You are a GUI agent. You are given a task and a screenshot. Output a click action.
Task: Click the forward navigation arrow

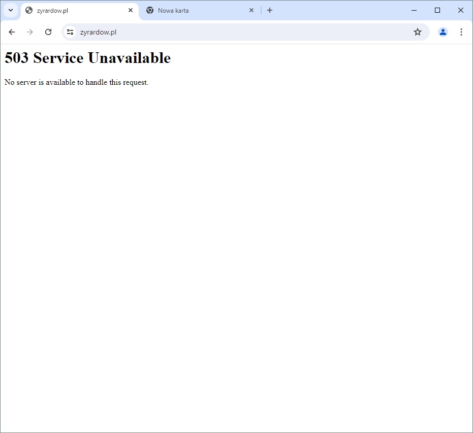[30, 32]
